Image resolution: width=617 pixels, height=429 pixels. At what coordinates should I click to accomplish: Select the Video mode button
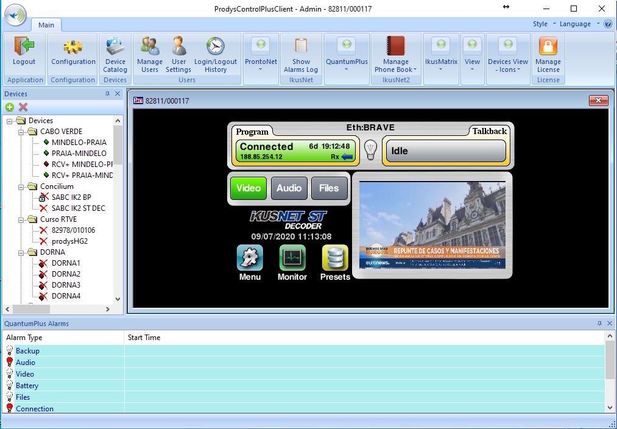[x=249, y=188]
